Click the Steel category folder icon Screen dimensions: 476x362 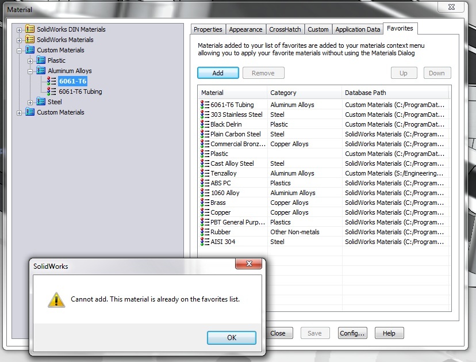click(41, 101)
